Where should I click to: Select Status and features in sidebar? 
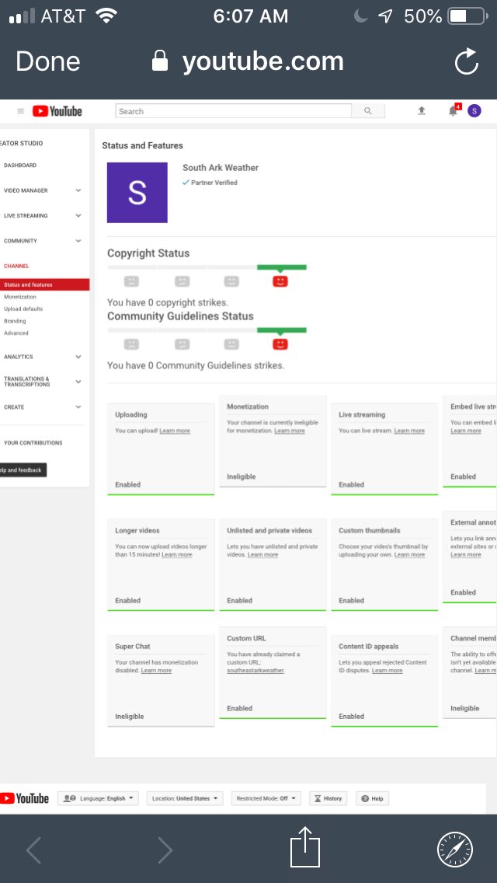click(x=44, y=285)
